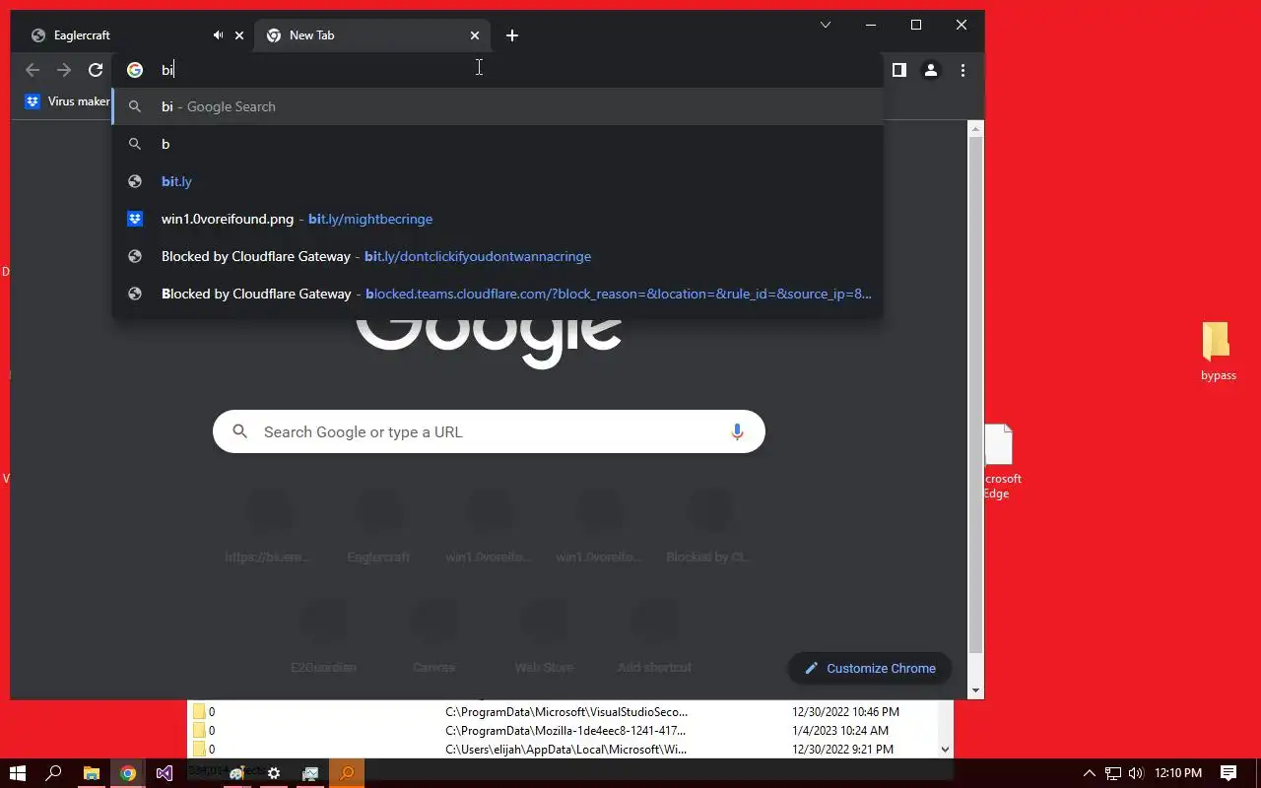
Task: Click the Google search box
Action: coord(489,431)
